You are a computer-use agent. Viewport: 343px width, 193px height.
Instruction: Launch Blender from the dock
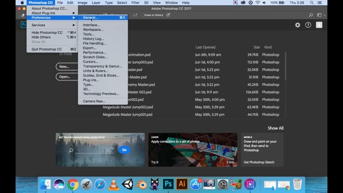click(x=141, y=184)
